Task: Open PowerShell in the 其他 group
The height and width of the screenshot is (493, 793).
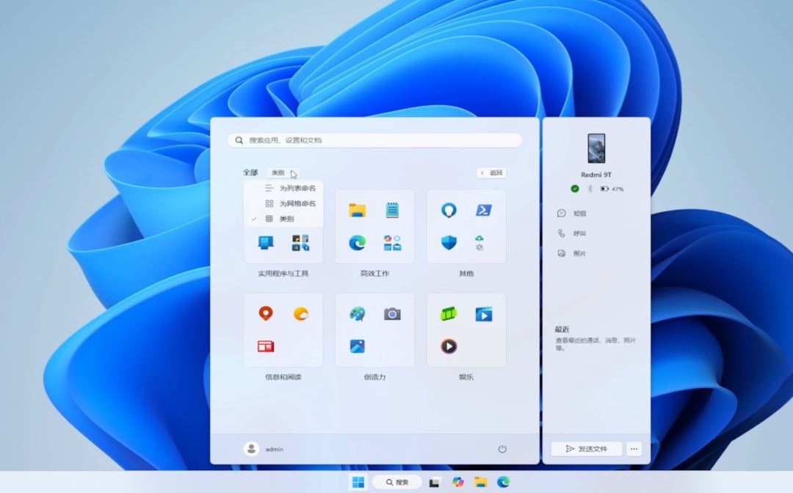Action: [x=484, y=211]
